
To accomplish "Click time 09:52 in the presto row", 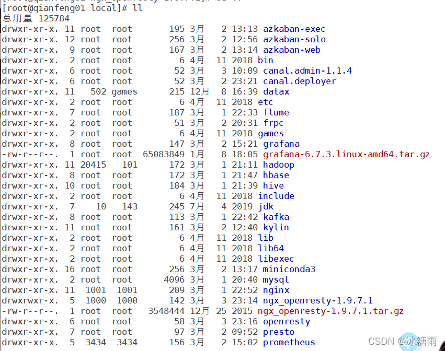I will click(x=245, y=332).
